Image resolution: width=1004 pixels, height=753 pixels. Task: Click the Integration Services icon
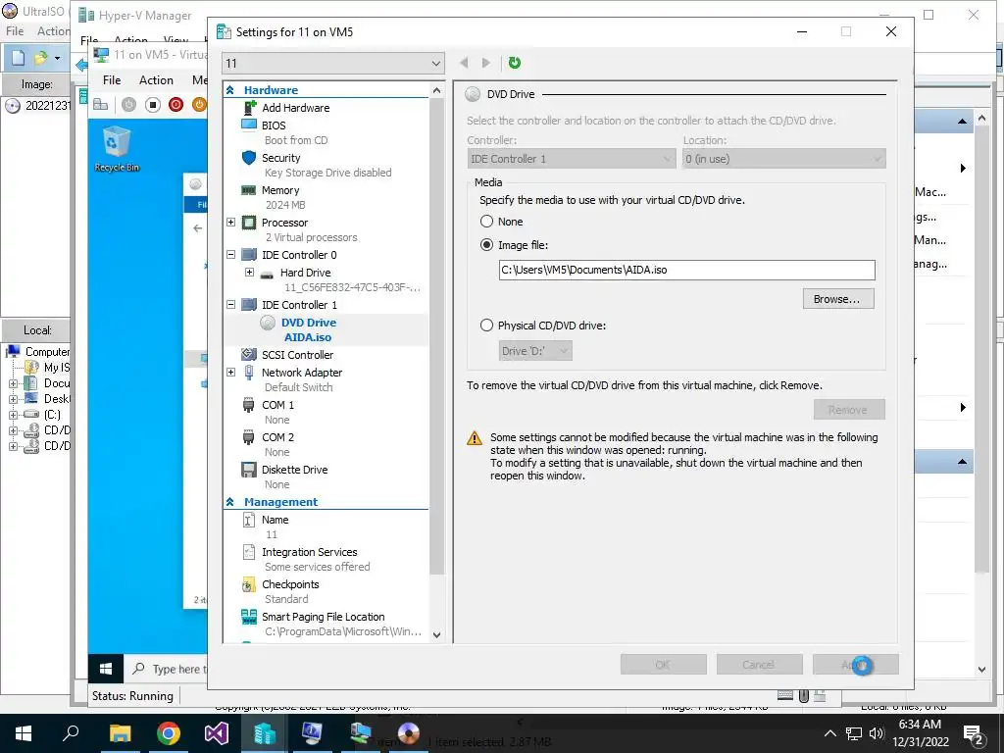pyautogui.click(x=249, y=552)
